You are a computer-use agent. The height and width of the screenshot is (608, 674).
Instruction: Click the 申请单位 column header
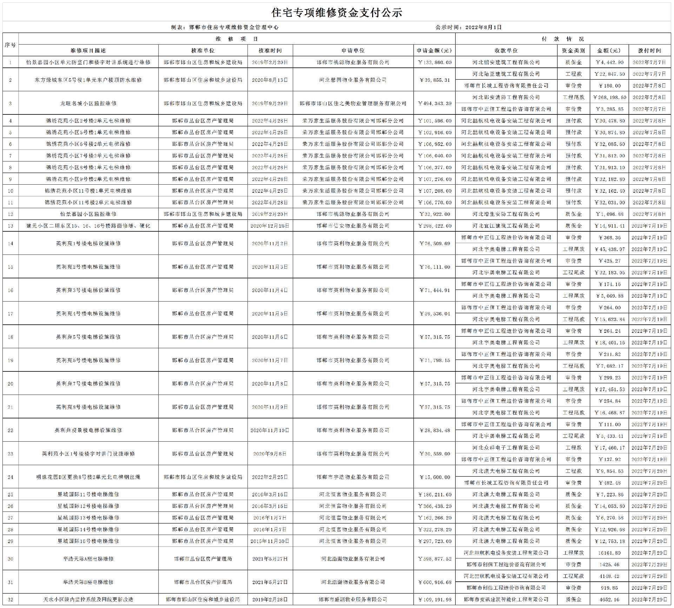click(353, 51)
